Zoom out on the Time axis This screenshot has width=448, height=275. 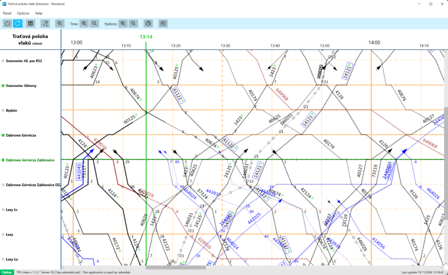tap(95, 23)
